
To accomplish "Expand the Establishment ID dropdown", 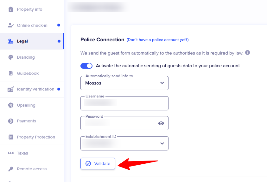I will 124,143.
